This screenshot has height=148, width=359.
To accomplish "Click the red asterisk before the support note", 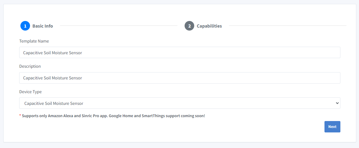I will [20, 116].
